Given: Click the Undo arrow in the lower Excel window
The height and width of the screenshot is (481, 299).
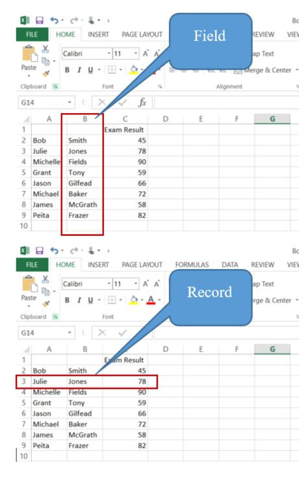Looking at the screenshot, I should (x=55, y=251).
